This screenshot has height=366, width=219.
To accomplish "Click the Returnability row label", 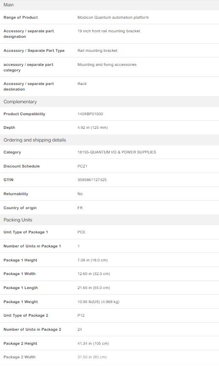I will click(16, 194).
